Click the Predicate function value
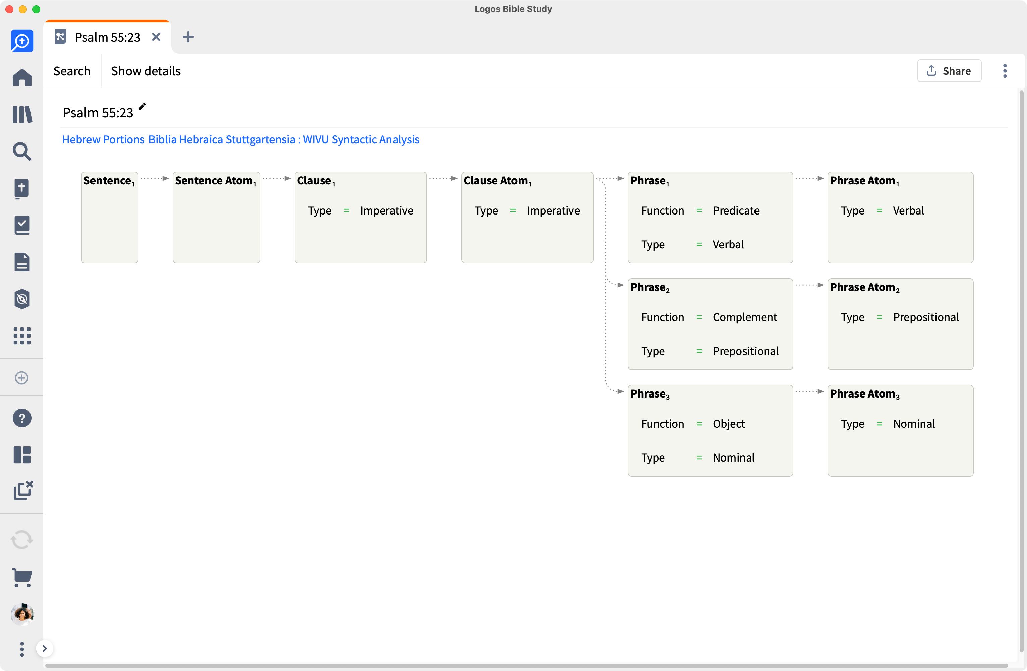This screenshot has width=1027, height=671. (x=736, y=210)
